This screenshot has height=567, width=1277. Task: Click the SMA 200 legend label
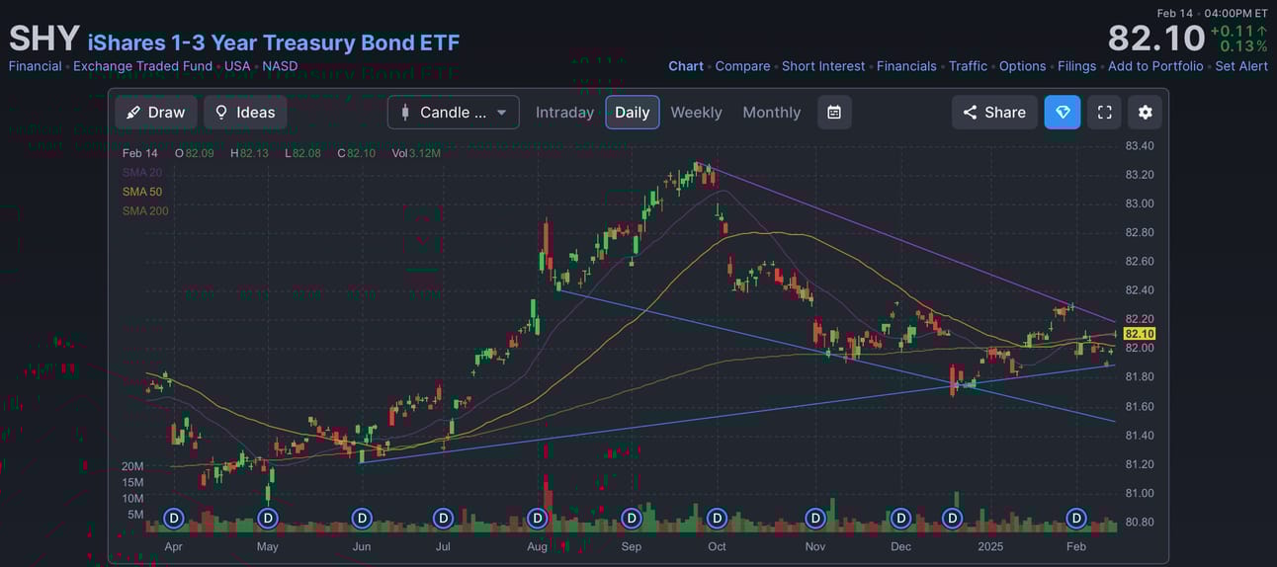145,210
